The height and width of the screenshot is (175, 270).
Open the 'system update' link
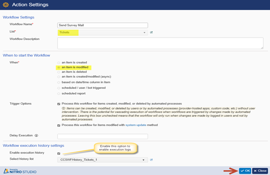[136, 125]
